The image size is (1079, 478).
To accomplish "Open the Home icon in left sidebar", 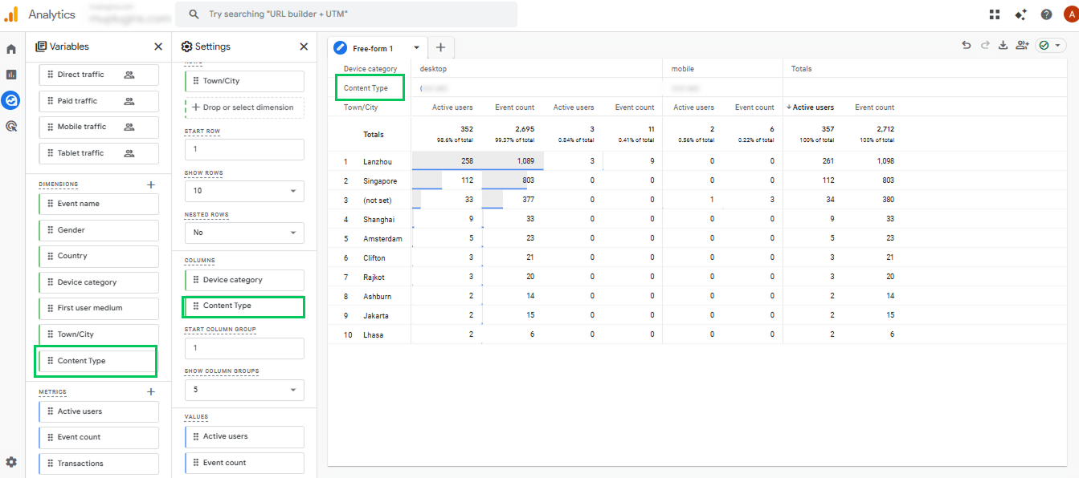I will [x=11, y=49].
